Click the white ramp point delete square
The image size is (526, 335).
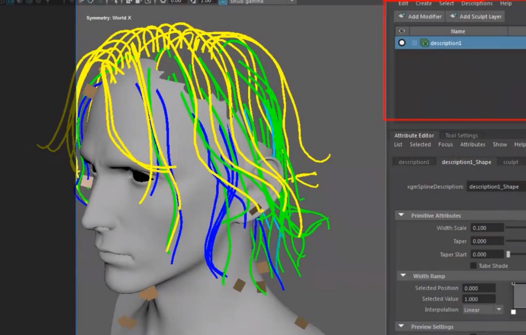click(513, 312)
